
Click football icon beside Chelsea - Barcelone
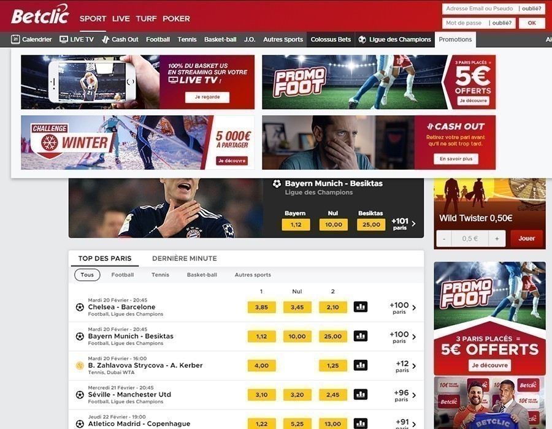pyautogui.click(x=80, y=307)
